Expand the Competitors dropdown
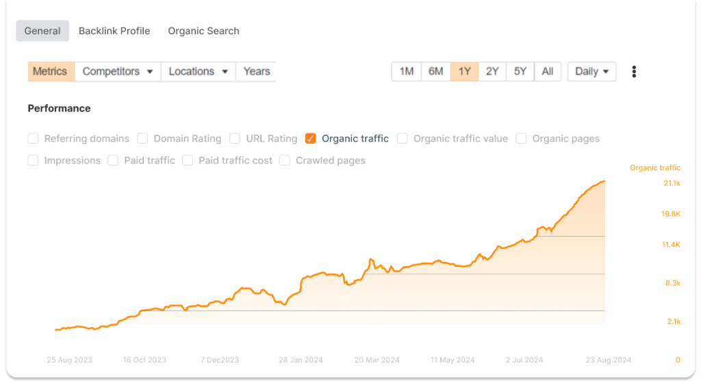This screenshot has width=701, height=385. [118, 72]
